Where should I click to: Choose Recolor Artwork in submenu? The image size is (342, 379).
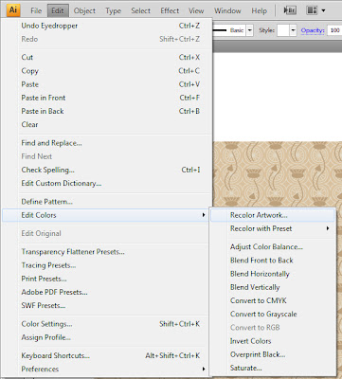coord(273,215)
